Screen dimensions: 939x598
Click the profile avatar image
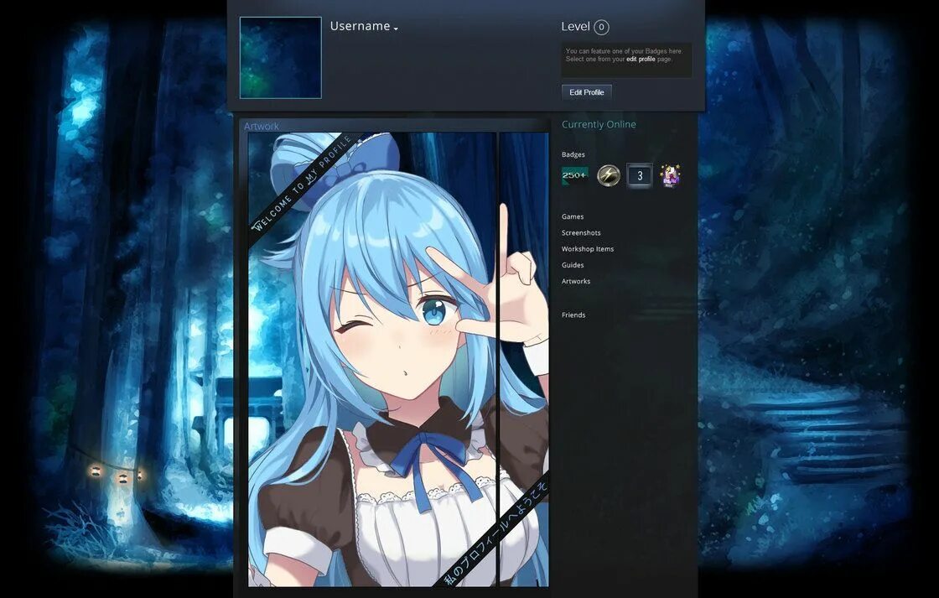tap(280, 58)
